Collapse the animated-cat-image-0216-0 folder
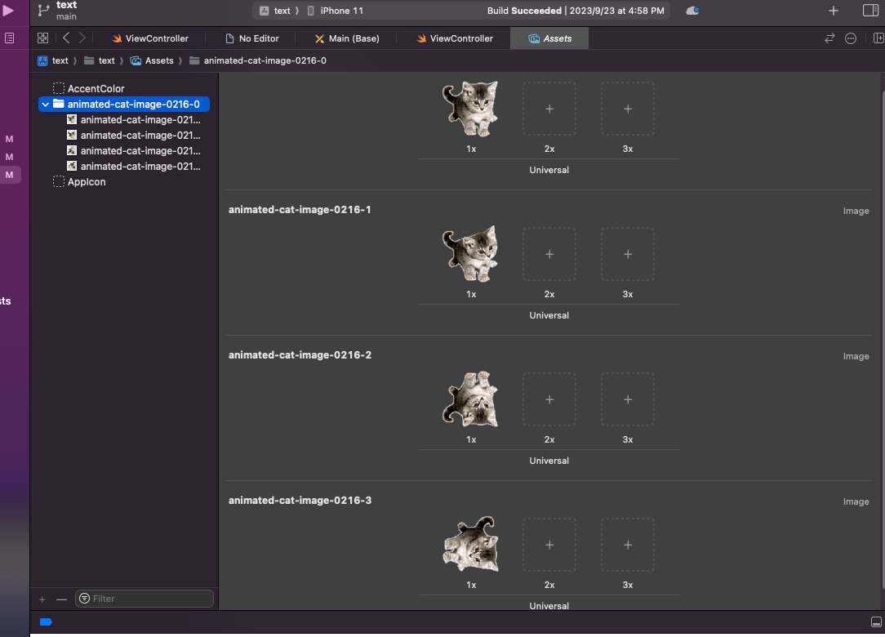885x637 pixels. [45, 104]
